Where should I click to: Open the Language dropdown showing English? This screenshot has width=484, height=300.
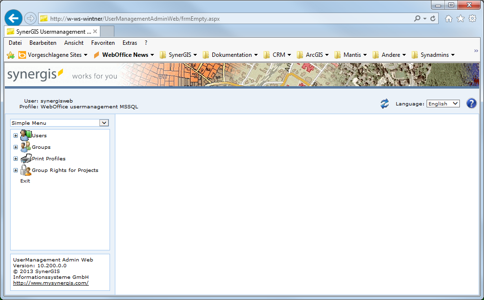coord(443,103)
